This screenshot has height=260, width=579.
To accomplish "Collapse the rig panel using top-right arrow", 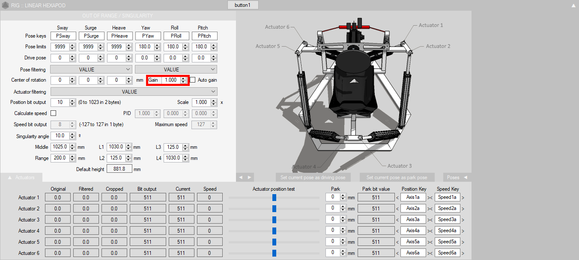I will click(x=573, y=6).
